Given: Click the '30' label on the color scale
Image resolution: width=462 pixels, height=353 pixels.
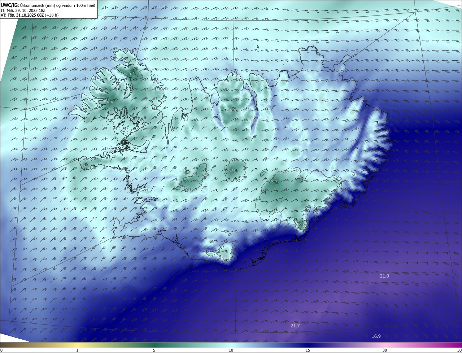Looking at the screenshot, I should (385, 350).
